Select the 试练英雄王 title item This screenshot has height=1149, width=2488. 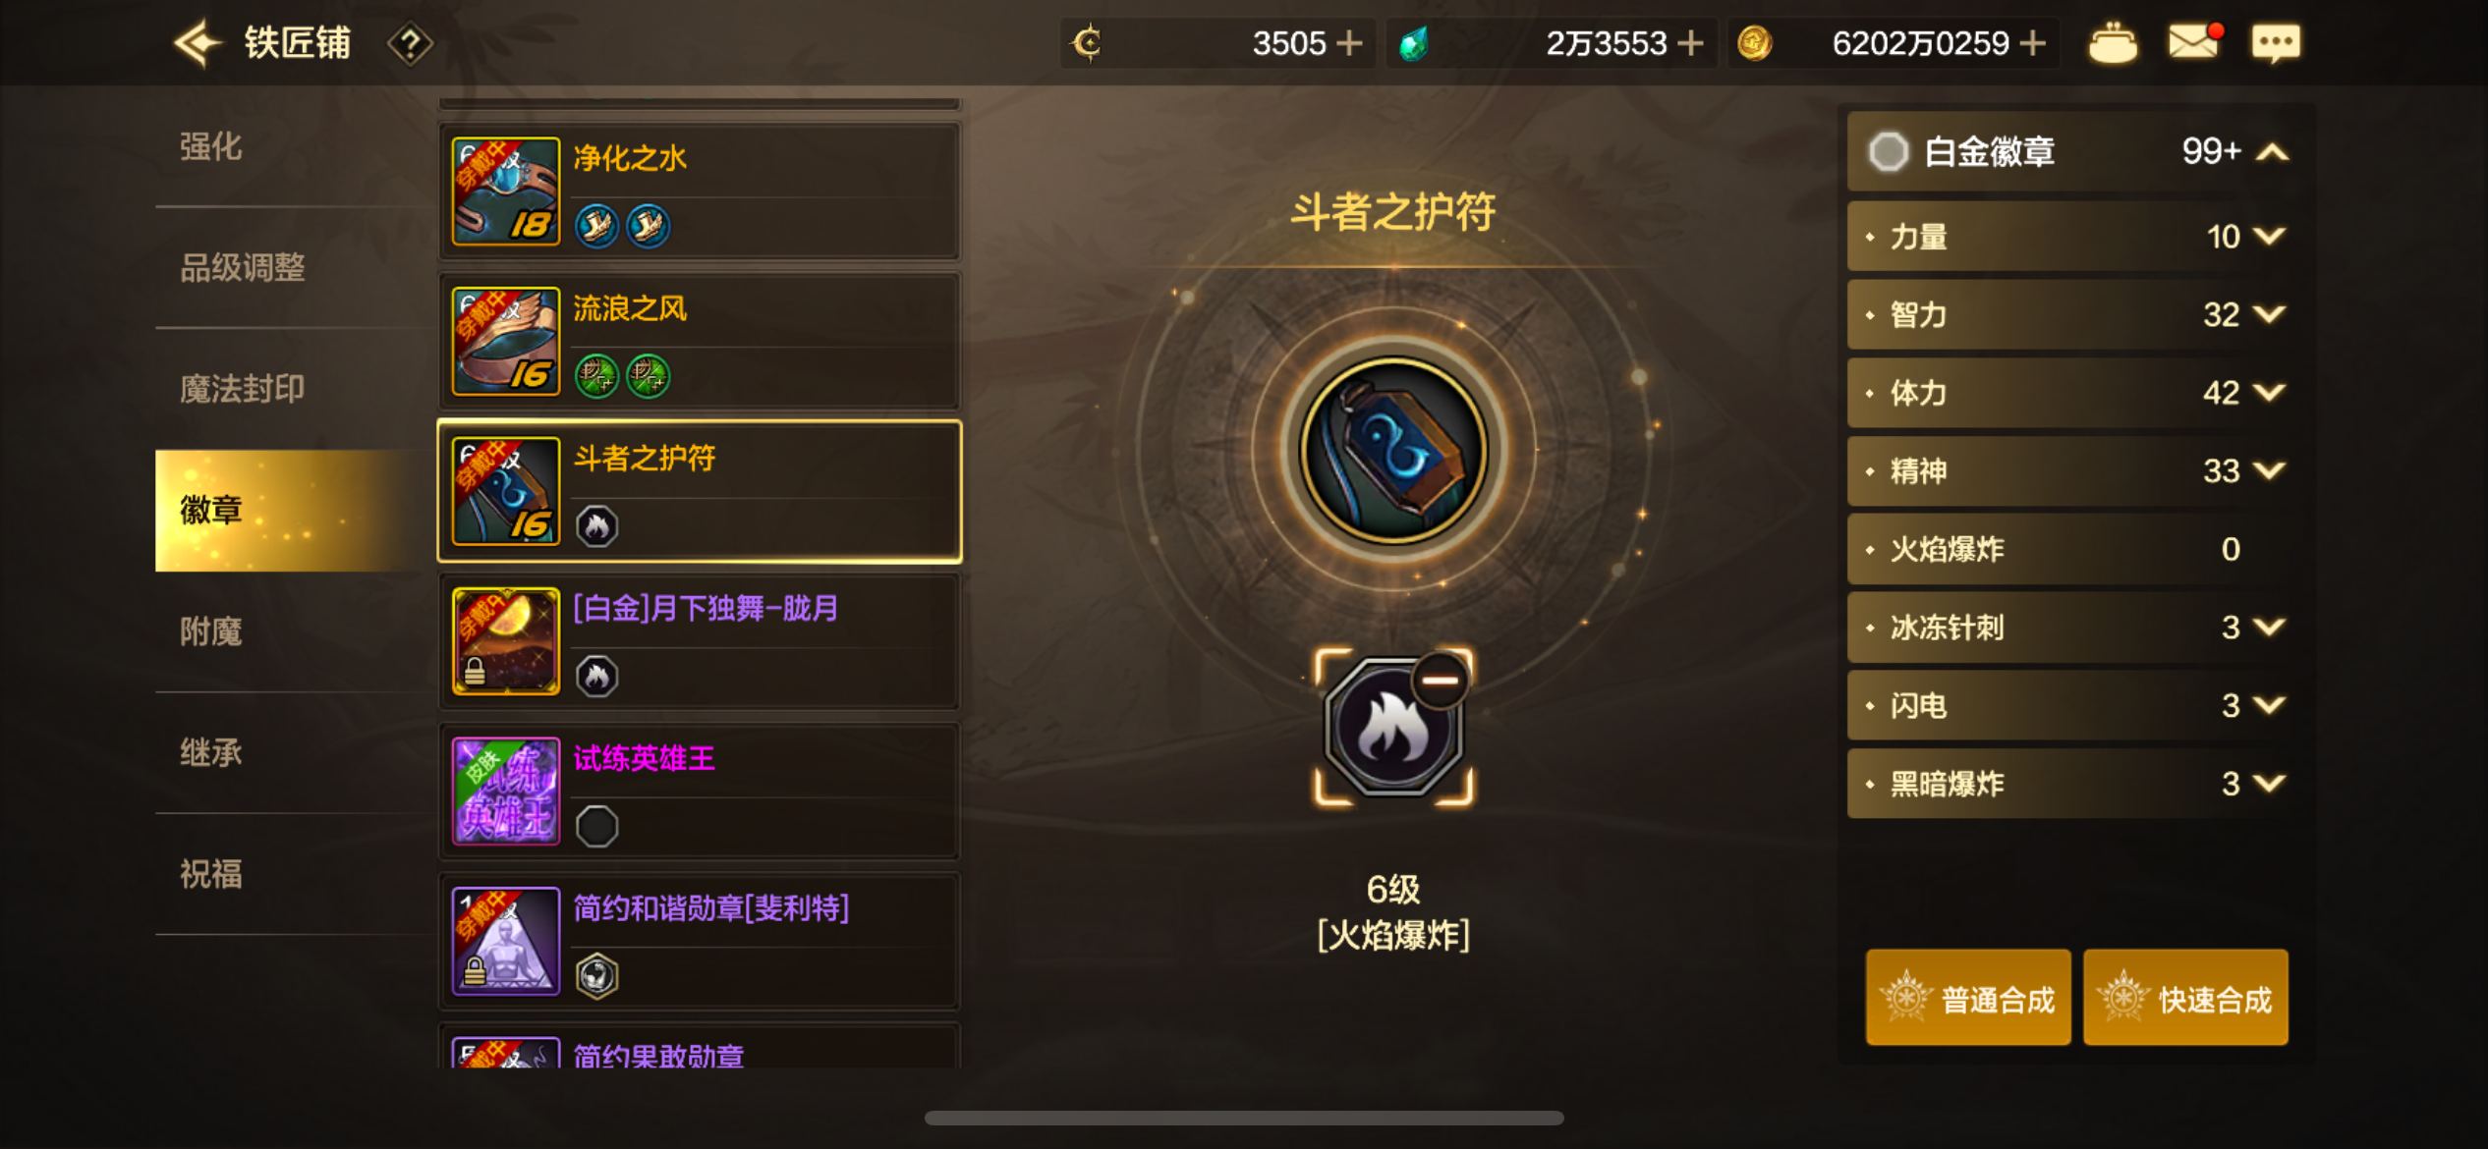[x=699, y=792]
